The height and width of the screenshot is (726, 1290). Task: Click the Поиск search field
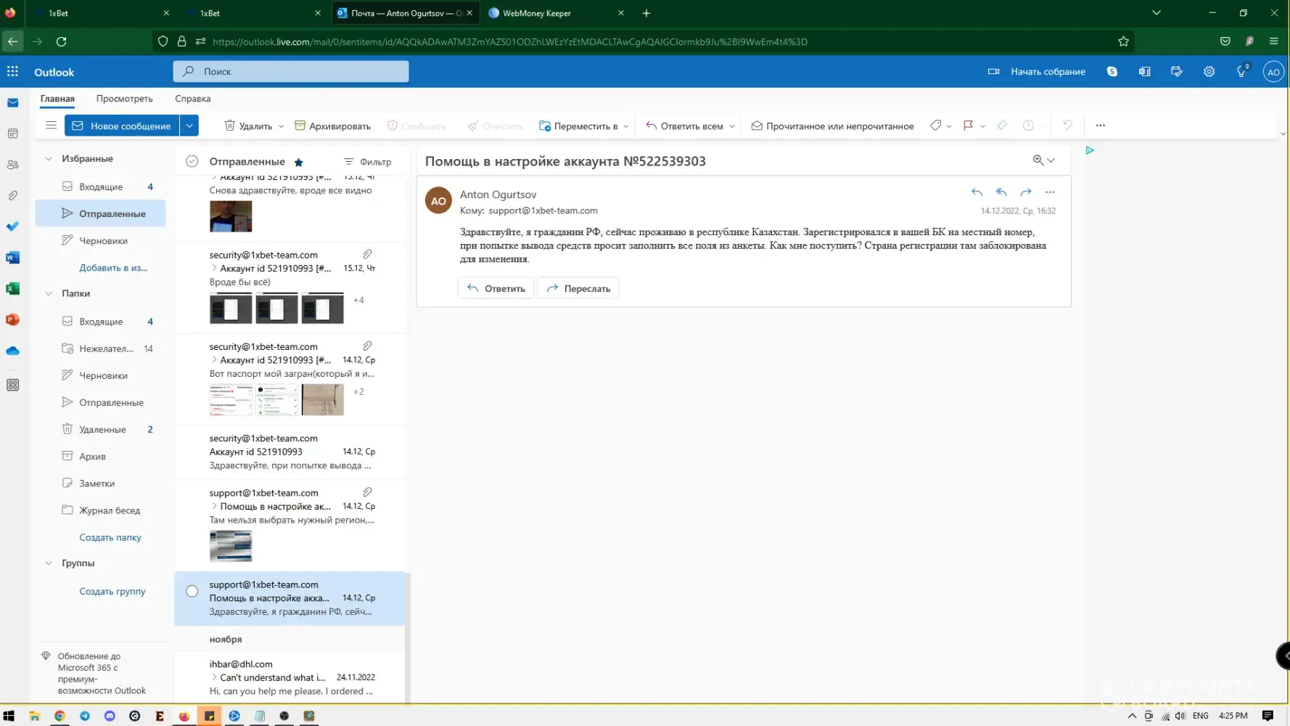[291, 72]
